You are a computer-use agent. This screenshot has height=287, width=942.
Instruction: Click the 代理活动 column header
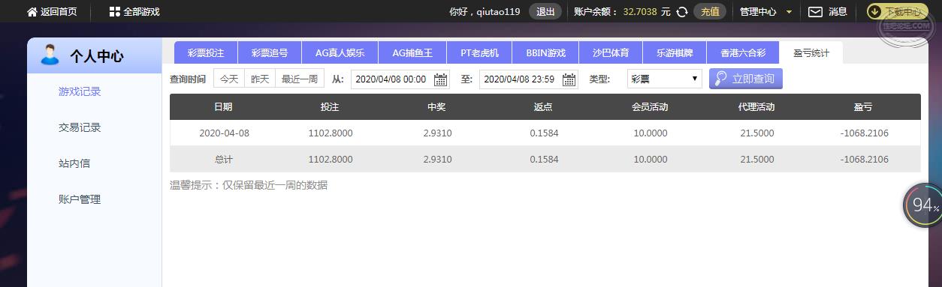point(756,107)
